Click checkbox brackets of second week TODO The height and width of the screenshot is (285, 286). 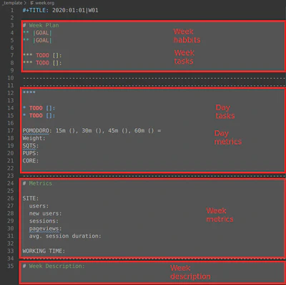click(56, 63)
